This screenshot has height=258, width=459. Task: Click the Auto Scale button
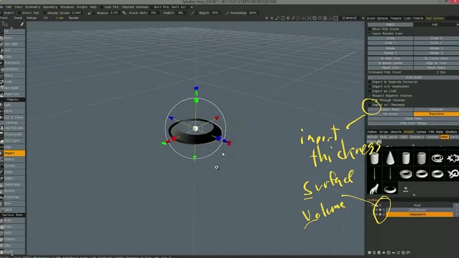click(413, 77)
